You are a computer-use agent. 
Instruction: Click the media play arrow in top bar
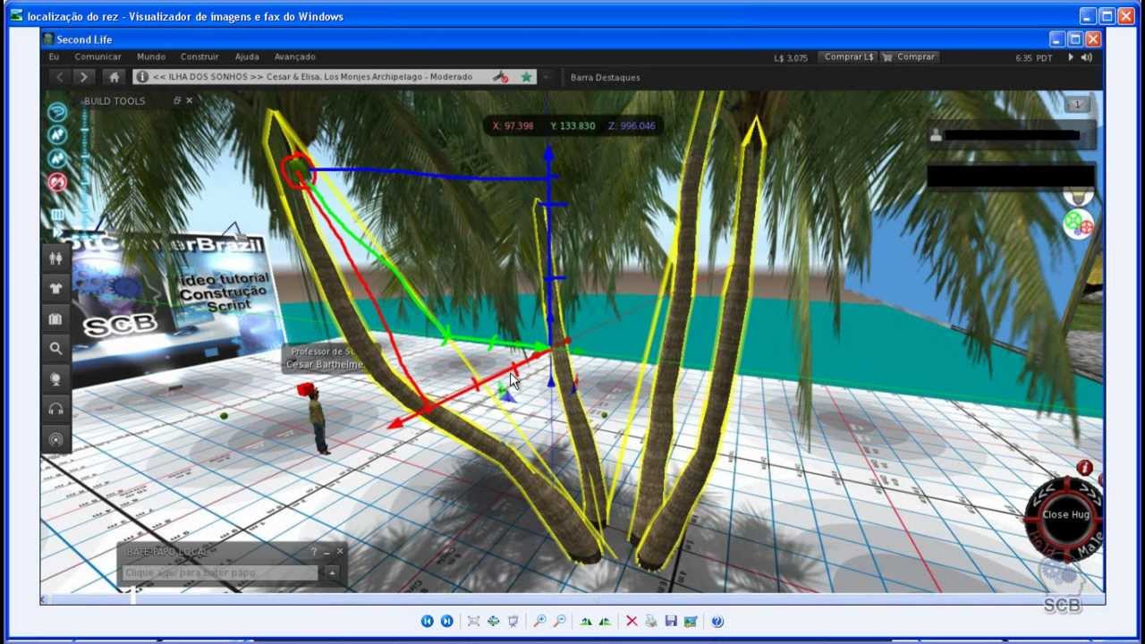tap(1071, 57)
